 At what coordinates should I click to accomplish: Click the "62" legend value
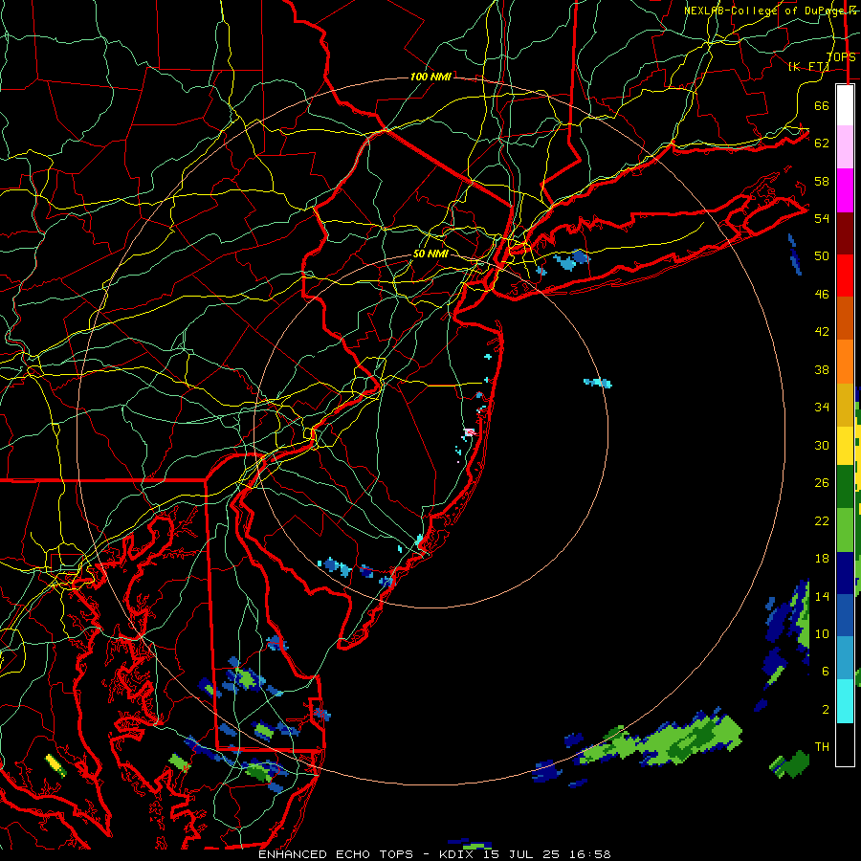tap(822, 143)
